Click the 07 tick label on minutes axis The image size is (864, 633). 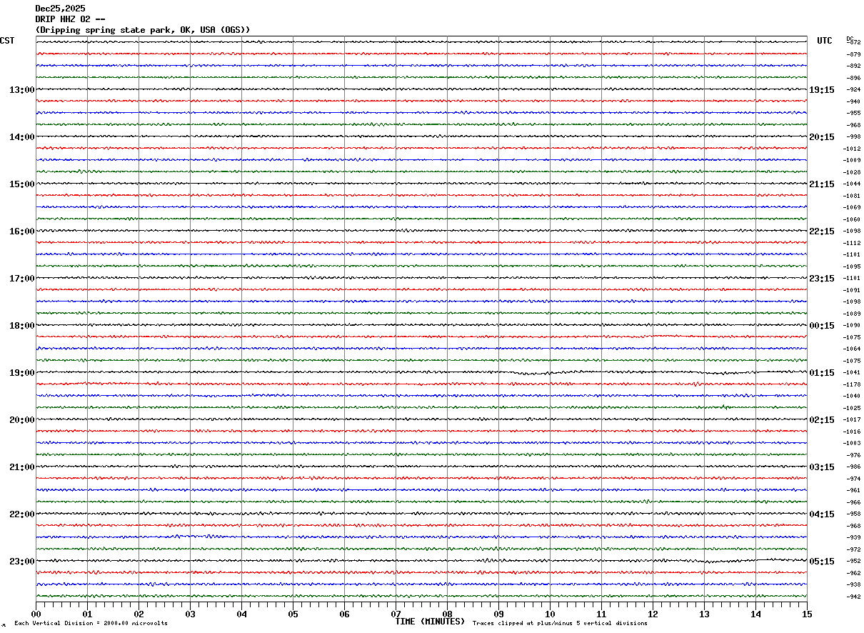[x=396, y=614]
